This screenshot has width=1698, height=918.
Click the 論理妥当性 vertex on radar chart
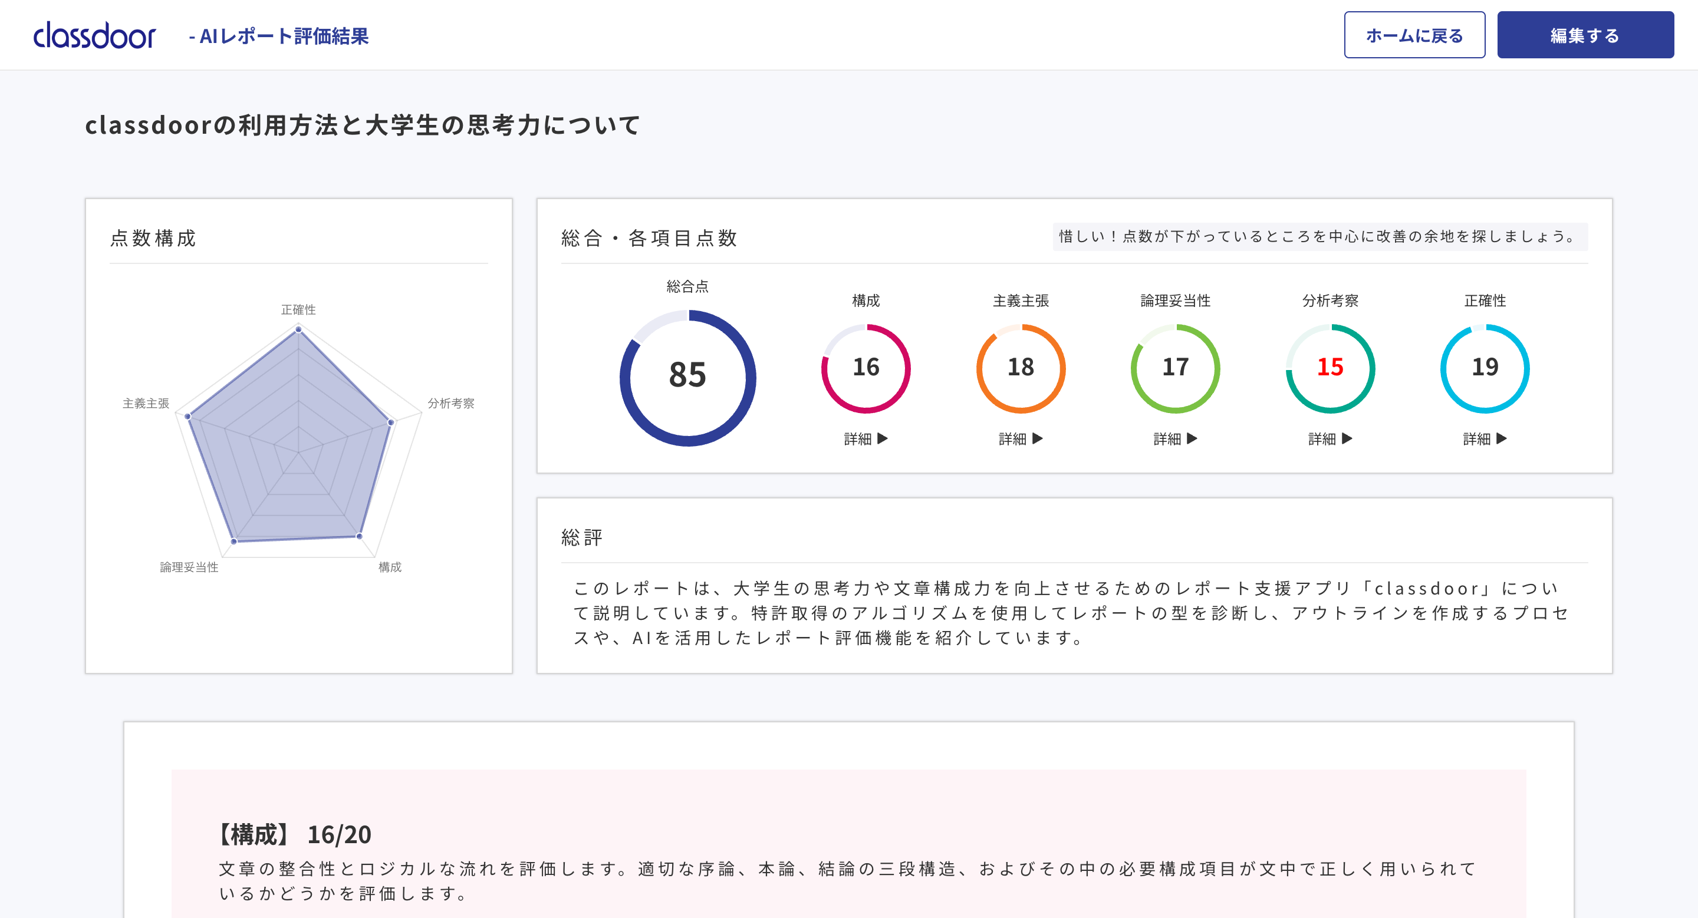coord(234,541)
